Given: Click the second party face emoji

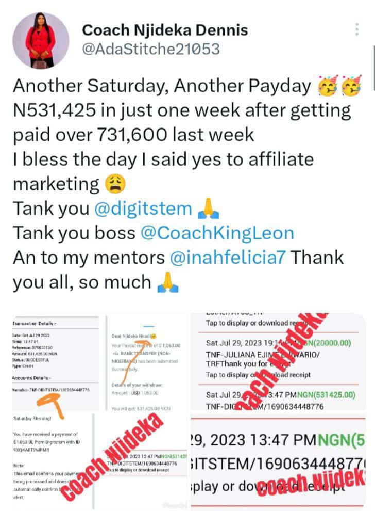Looking at the screenshot, I should (352, 86).
